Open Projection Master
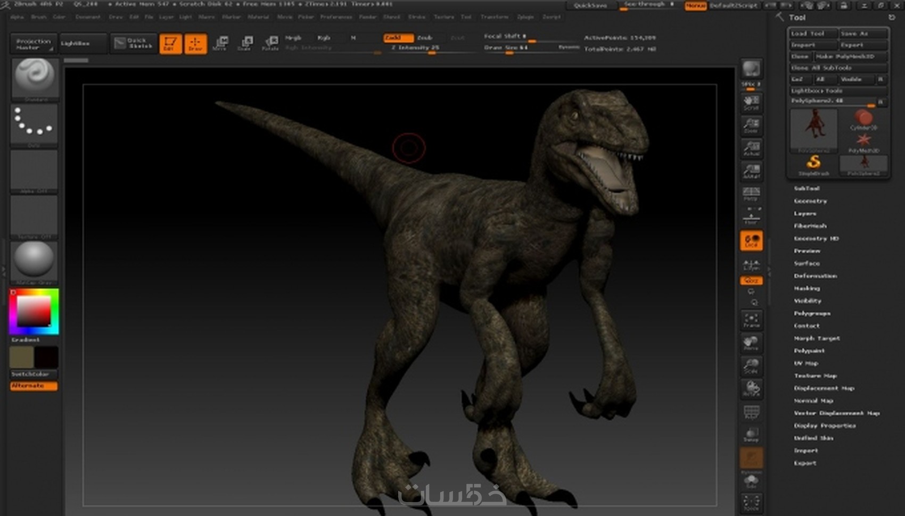 [33, 44]
